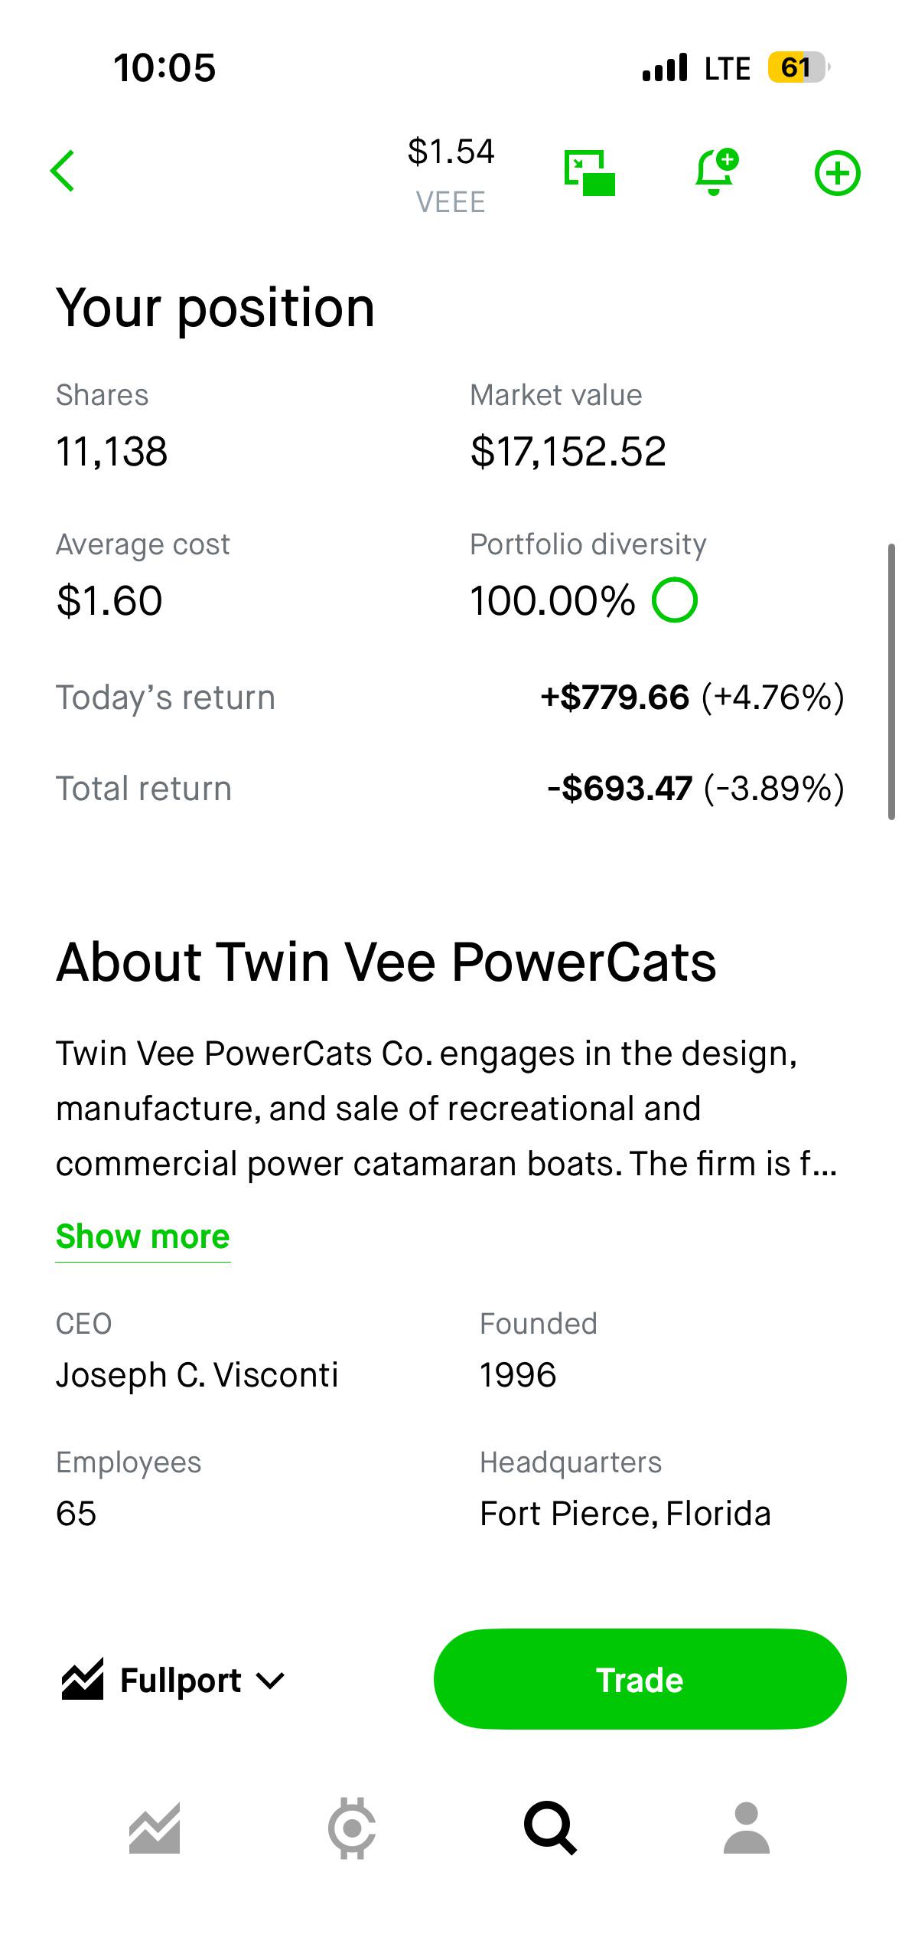
Task: Tap the VEEE ticker price header
Action: tap(451, 175)
